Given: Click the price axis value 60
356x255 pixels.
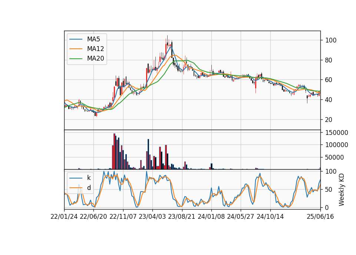Looking at the screenshot, I should 329,80.
